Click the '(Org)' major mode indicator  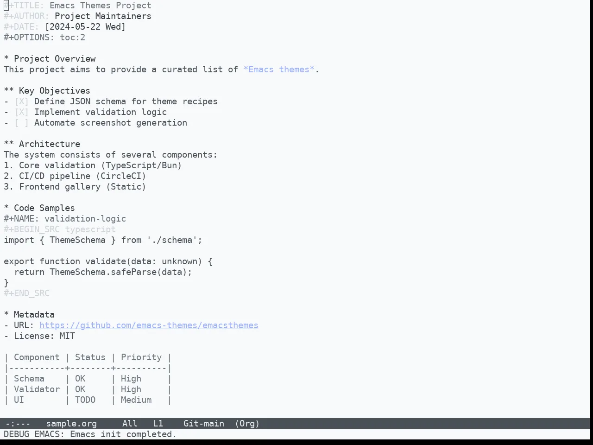click(247, 424)
